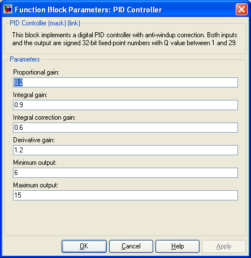Image resolution: width=251 pixels, height=258 pixels.
Task: Close the Function Block Parameters dialog
Action: [241, 9]
